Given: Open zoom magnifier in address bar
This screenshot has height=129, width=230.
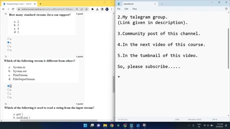Looking at the screenshot, I should click(77, 9).
